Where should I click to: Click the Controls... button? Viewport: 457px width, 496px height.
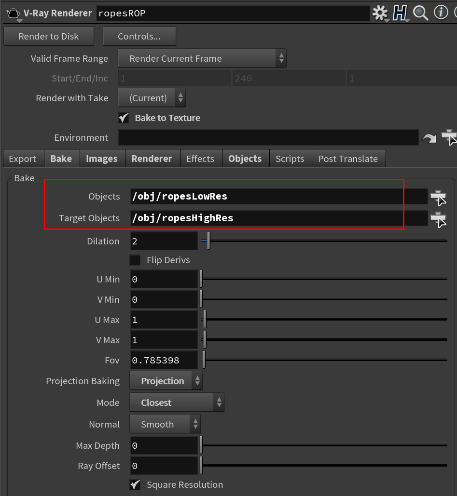pos(139,36)
